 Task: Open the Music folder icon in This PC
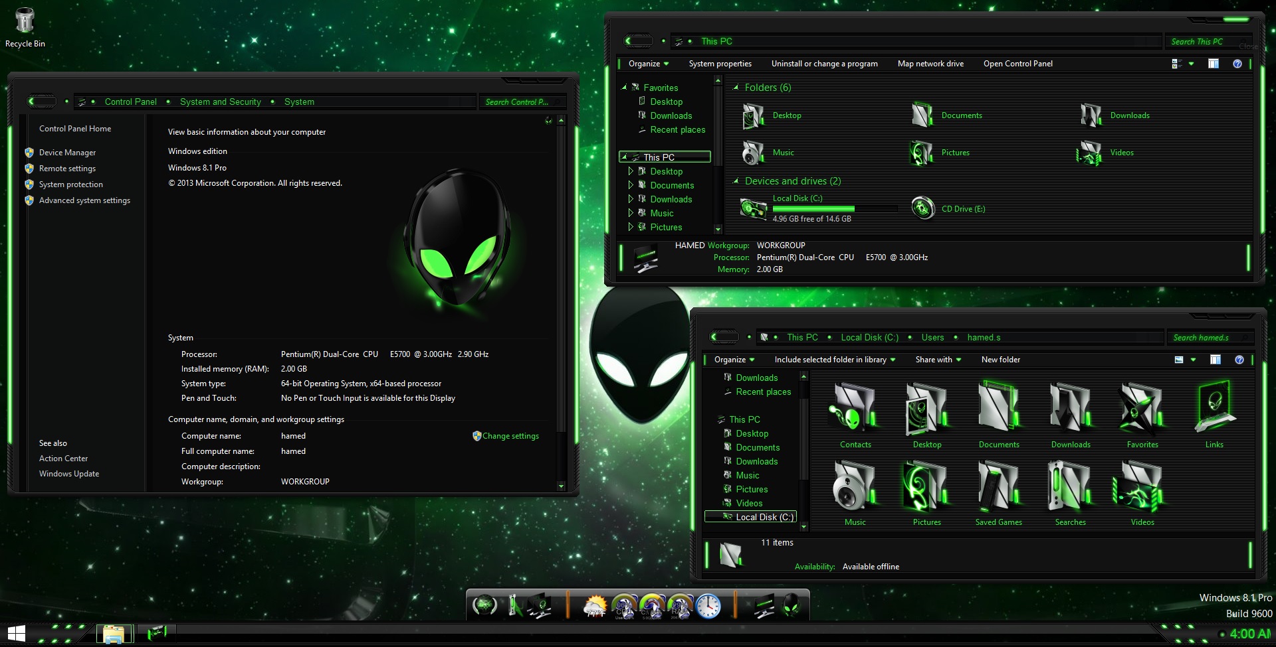(x=753, y=153)
